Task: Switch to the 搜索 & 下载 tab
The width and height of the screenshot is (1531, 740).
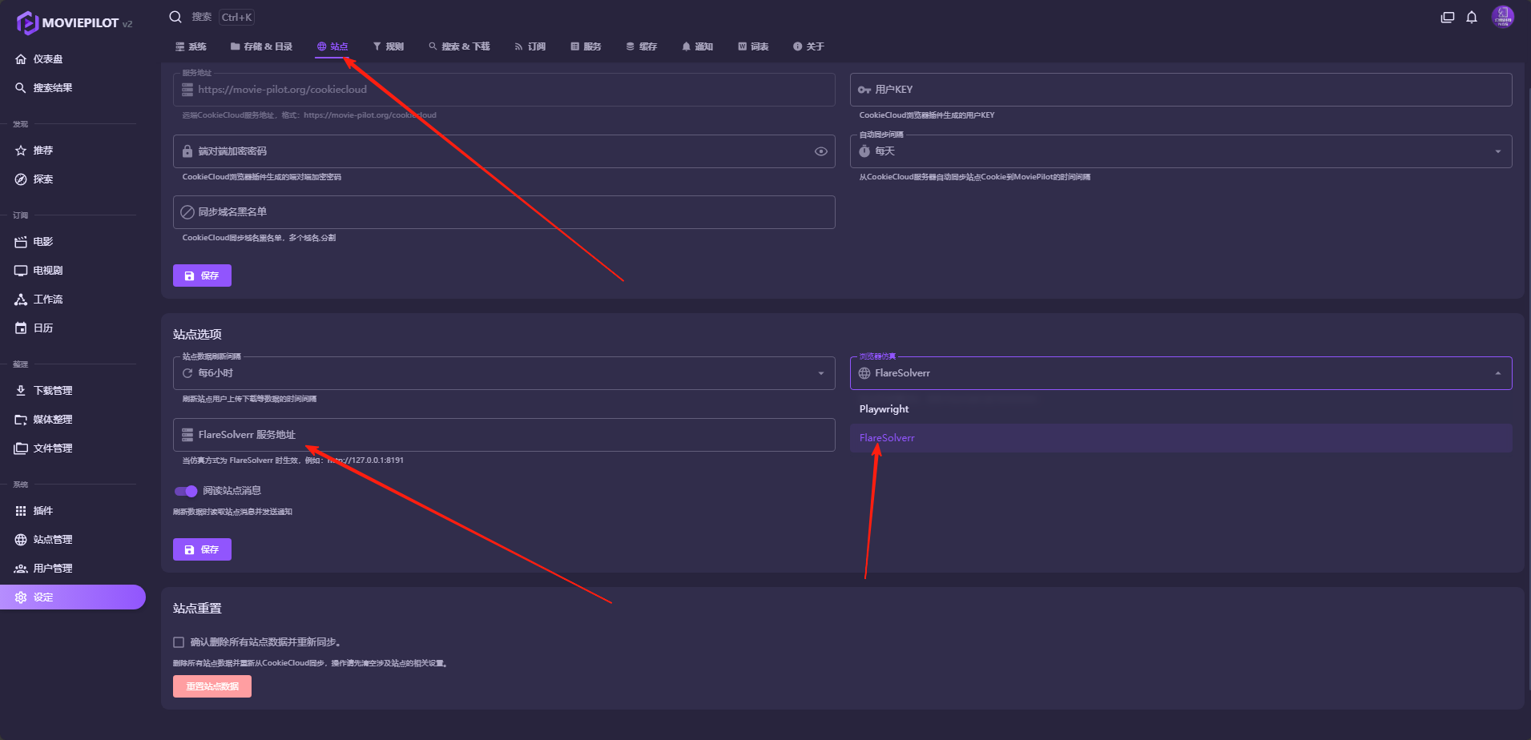Action: tap(459, 46)
